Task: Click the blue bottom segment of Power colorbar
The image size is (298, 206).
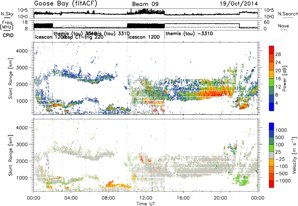Action: pyautogui.click(x=272, y=107)
